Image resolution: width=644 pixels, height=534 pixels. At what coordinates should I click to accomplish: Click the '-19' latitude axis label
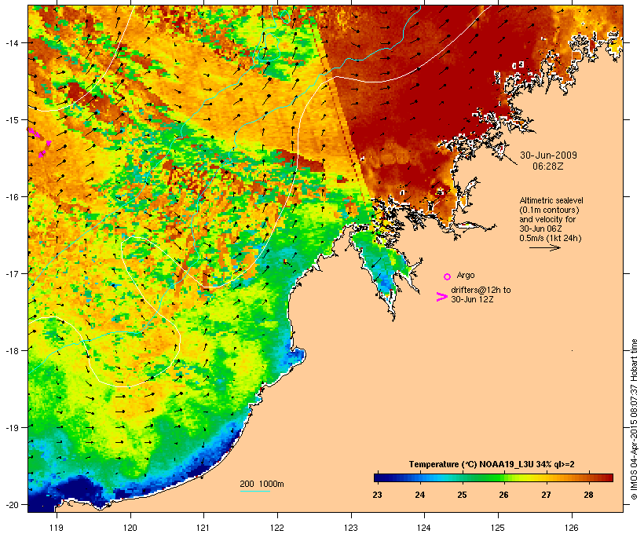coord(12,428)
